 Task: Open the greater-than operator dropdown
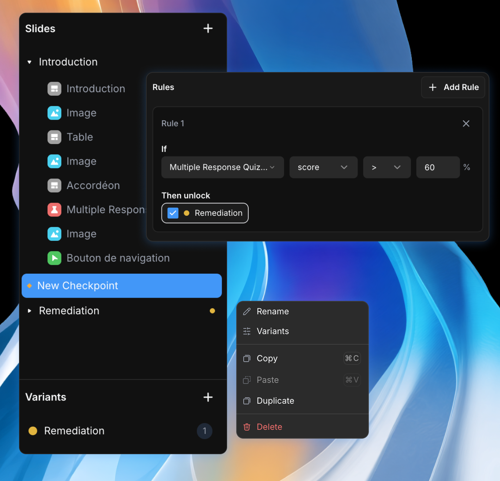pos(386,167)
